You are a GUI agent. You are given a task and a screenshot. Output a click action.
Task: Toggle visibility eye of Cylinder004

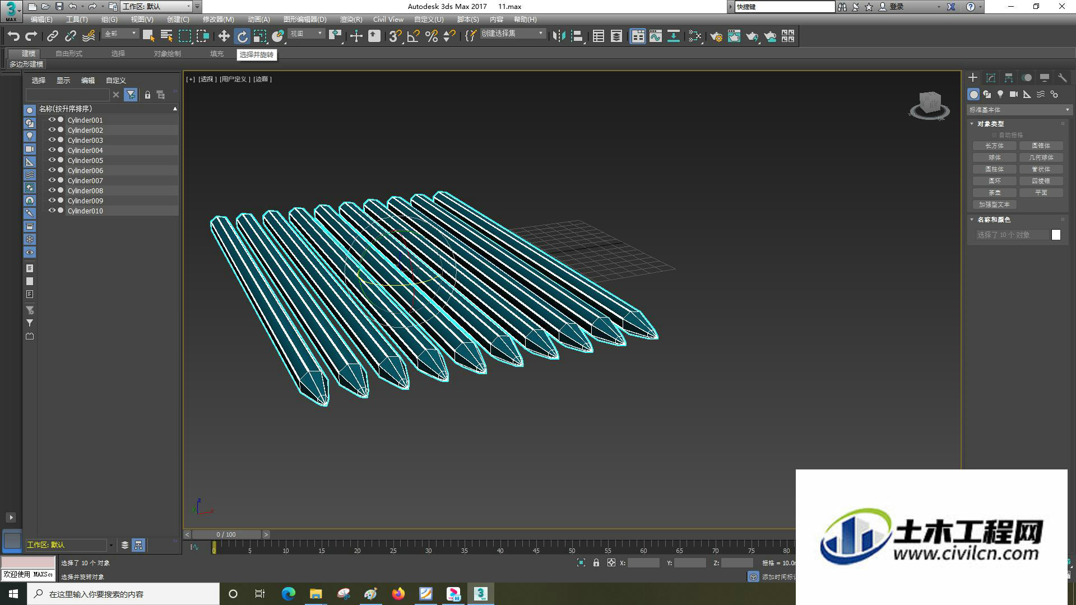52,150
